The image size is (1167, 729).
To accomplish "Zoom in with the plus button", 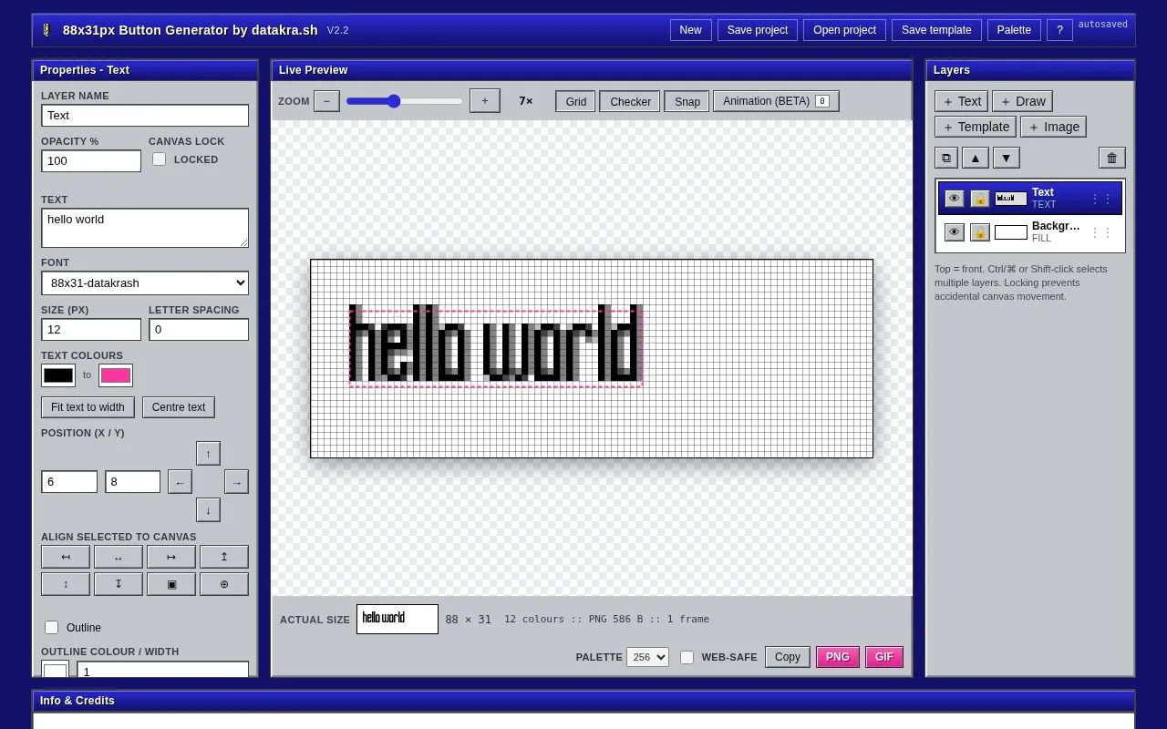I will click(x=485, y=100).
